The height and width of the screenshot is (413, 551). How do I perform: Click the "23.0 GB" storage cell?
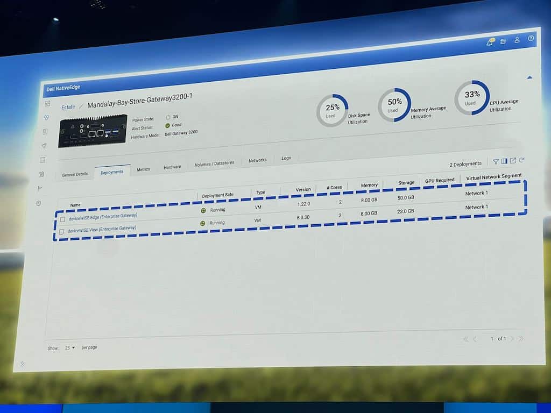406,211
